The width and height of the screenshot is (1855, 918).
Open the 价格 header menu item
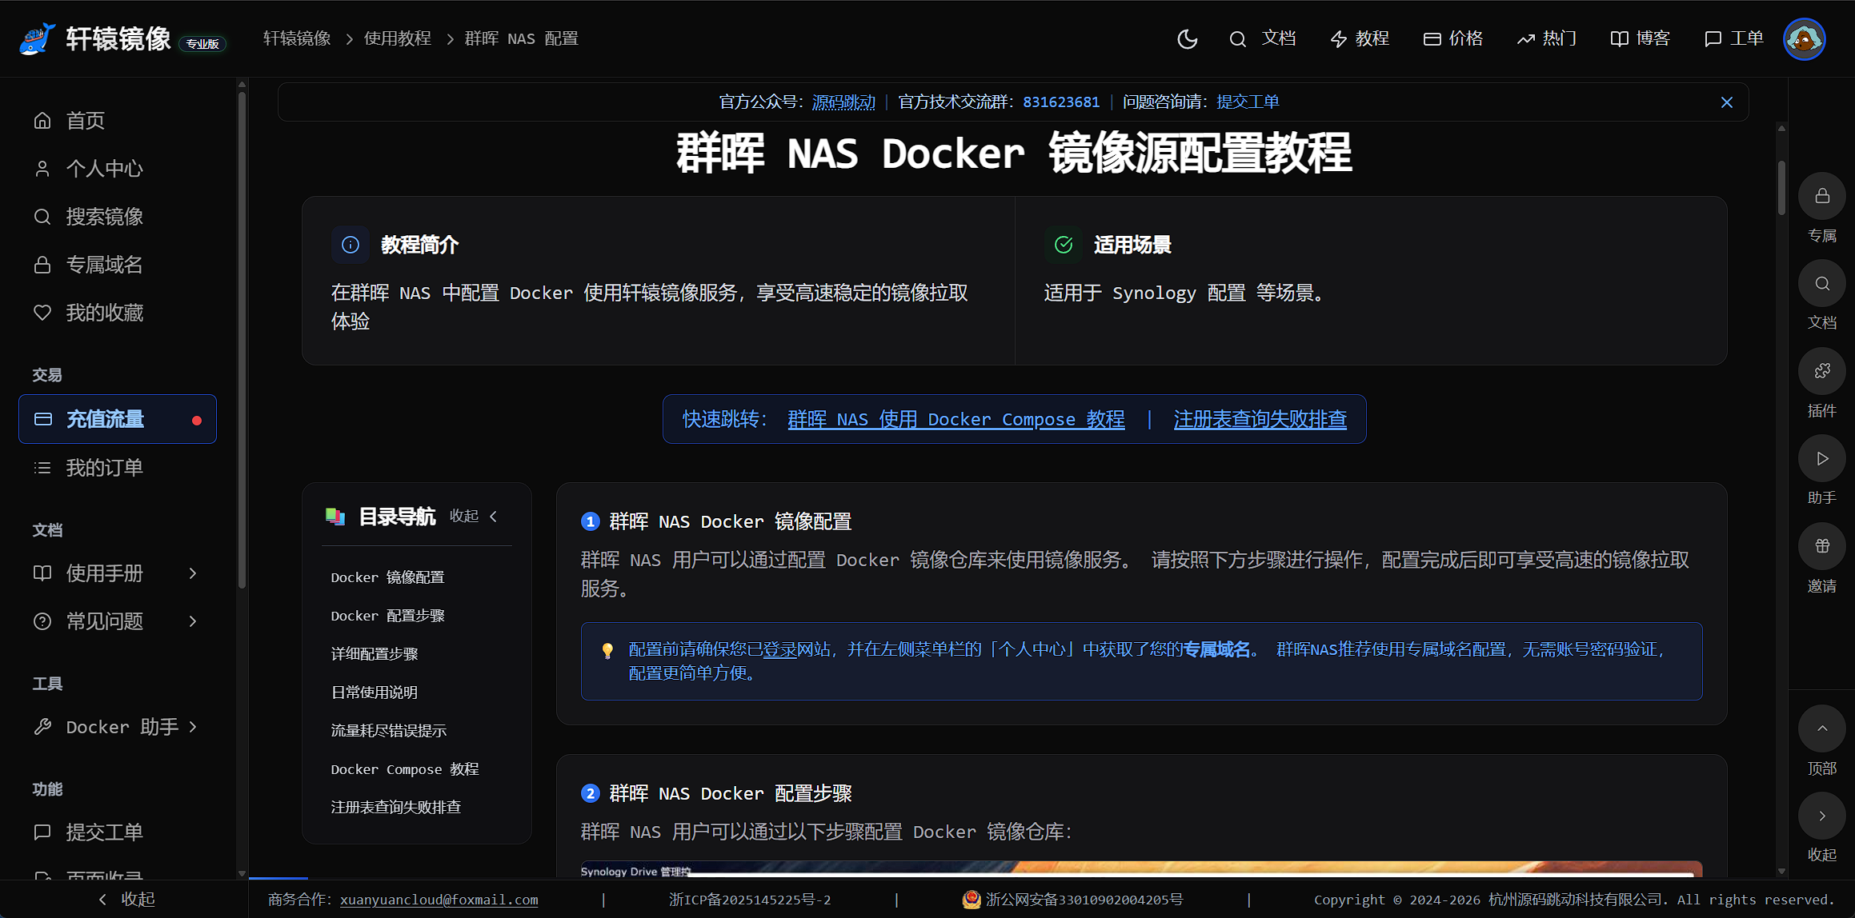click(1453, 38)
